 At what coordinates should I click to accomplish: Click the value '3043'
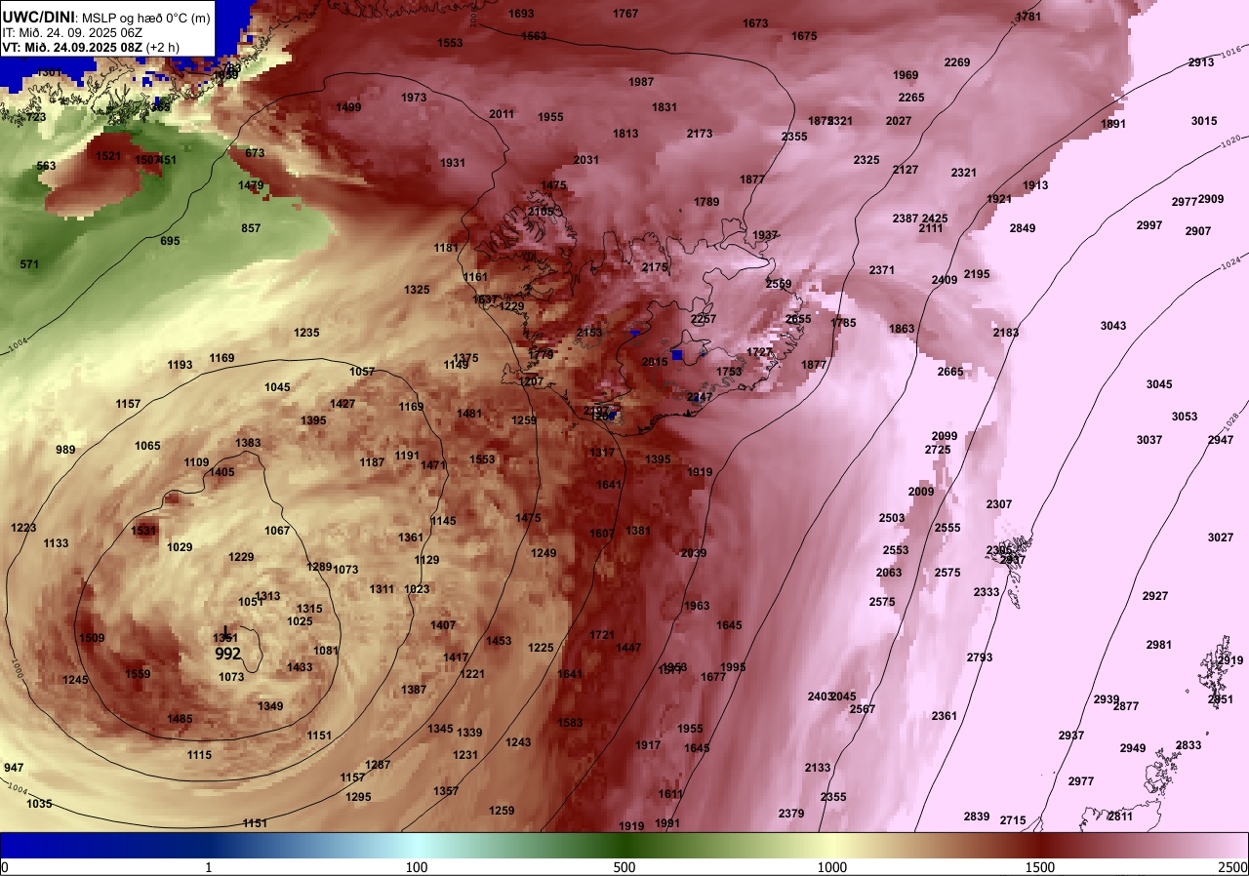pos(1113,326)
